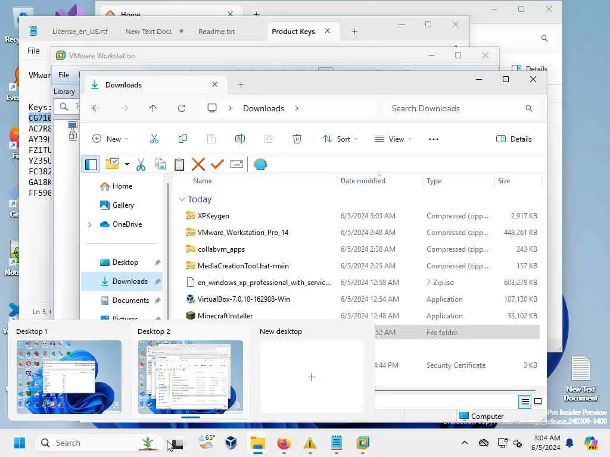
Task: Open Gallery in the navigation pane
Action: pos(123,205)
